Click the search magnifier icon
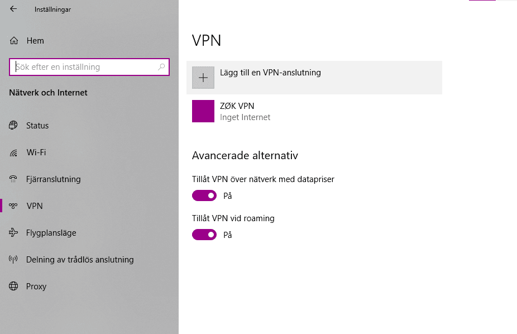The image size is (517, 334). 161,67
